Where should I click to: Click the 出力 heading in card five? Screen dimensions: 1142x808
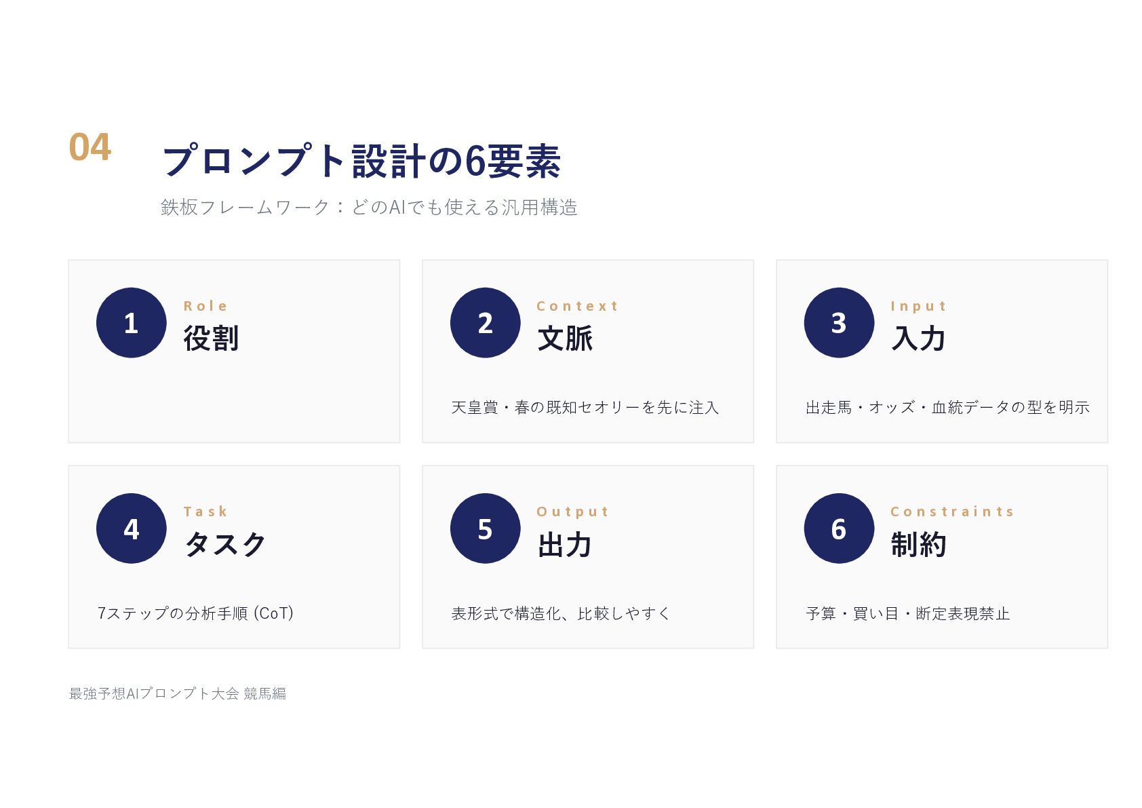pos(564,544)
